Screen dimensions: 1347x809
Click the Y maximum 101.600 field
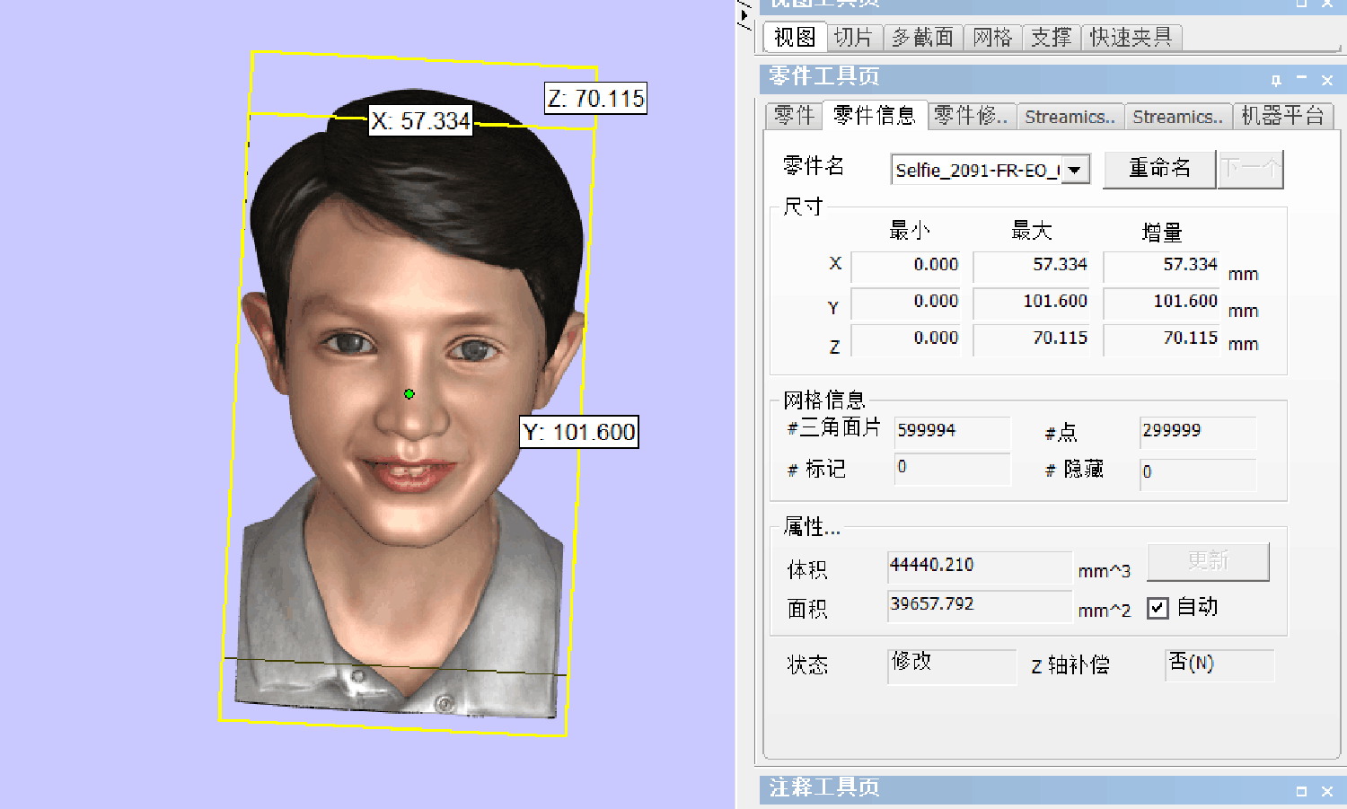point(1032,303)
